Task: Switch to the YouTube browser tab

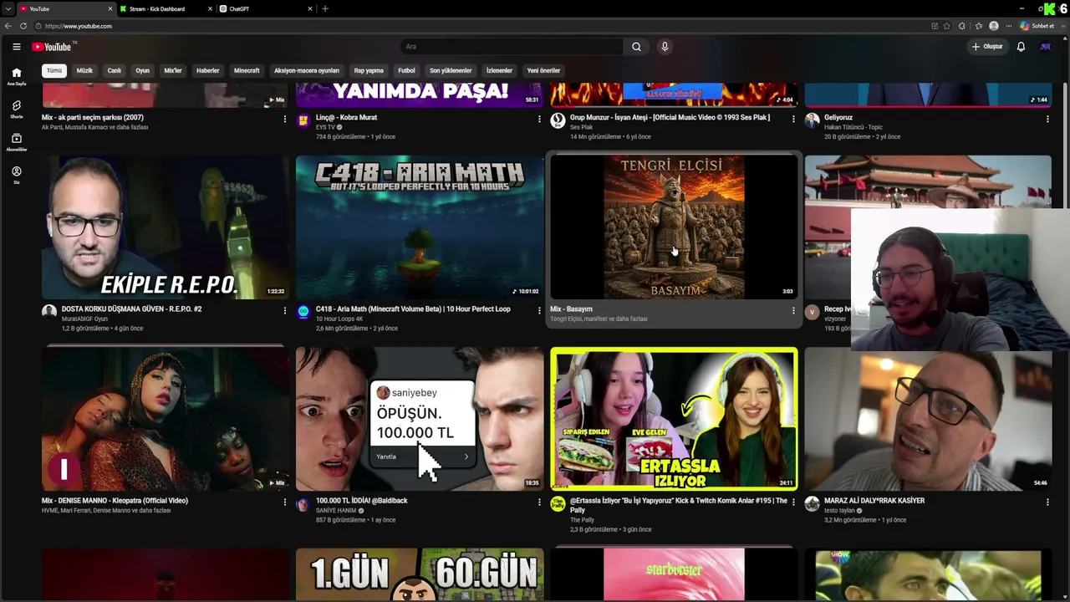Action: [67, 8]
